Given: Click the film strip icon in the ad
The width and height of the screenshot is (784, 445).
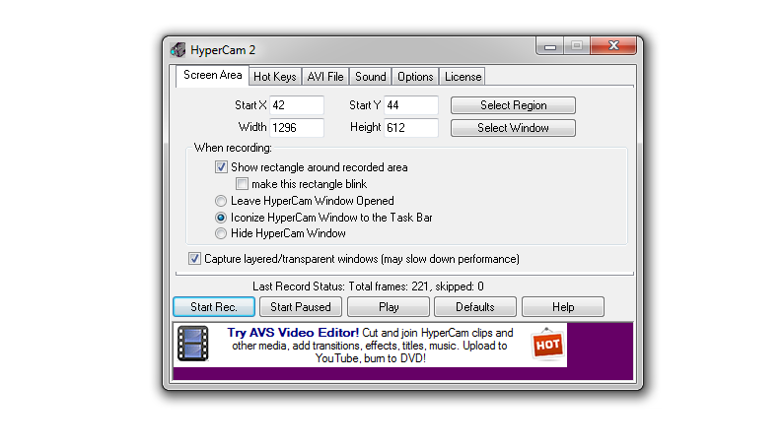Looking at the screenshot, I should tap(193, 344).
